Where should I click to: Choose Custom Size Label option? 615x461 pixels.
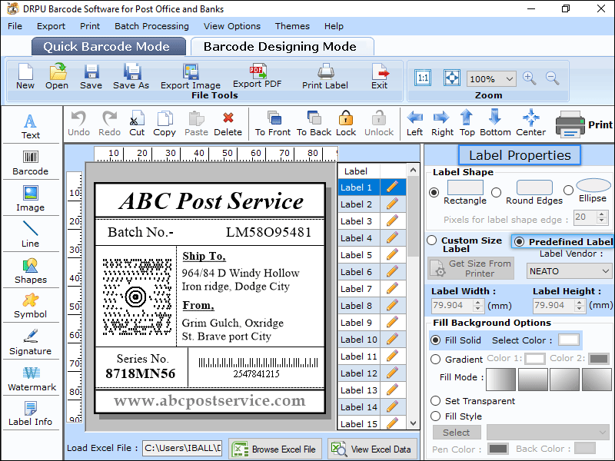click(432, 240)
